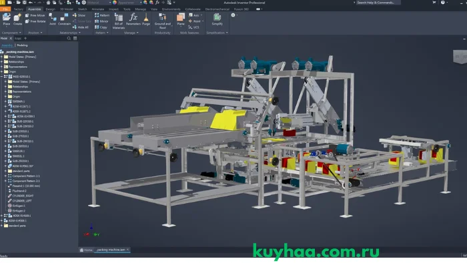Switch browser to Modeling view

[x=22, y=45]
